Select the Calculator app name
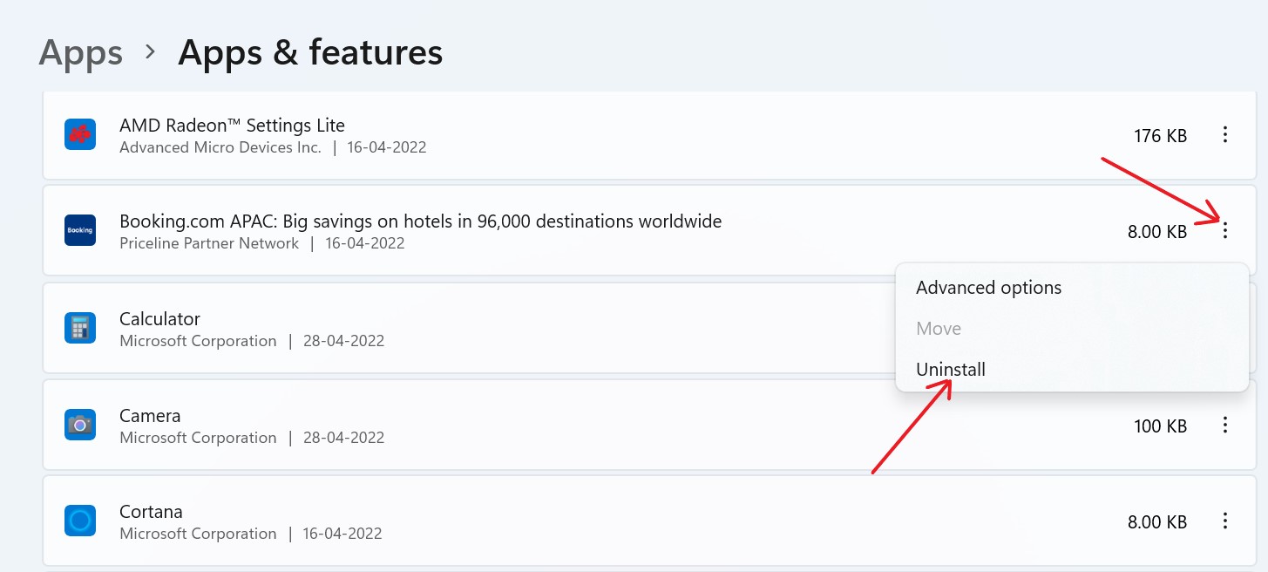Screen dimensions: 1268x572 [159, 319]
